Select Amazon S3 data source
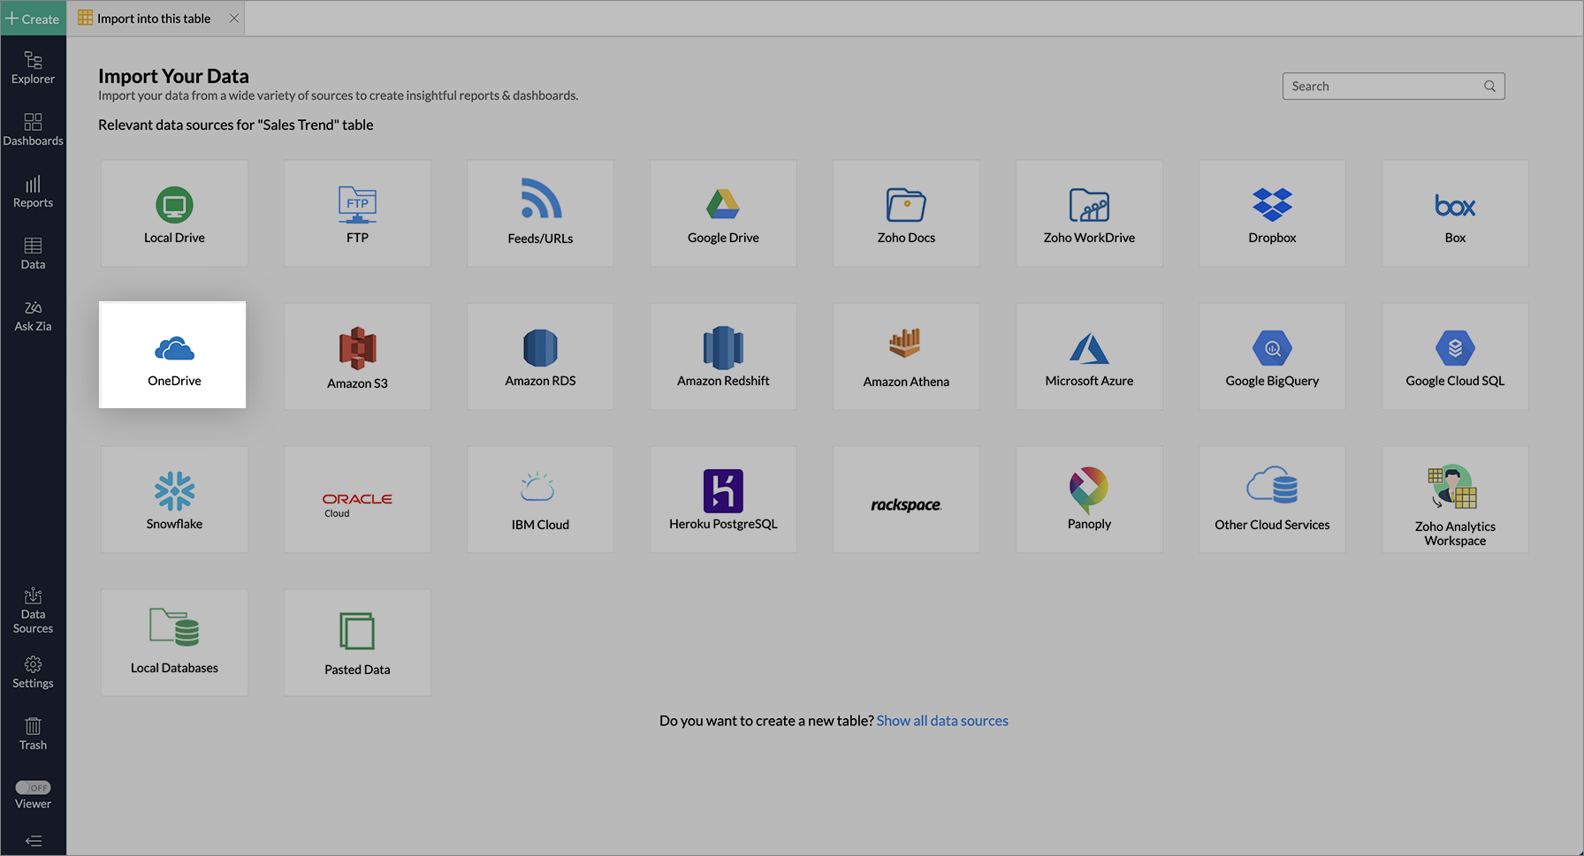This screenshot has width=1584, height=856. (x=357, y=357)
